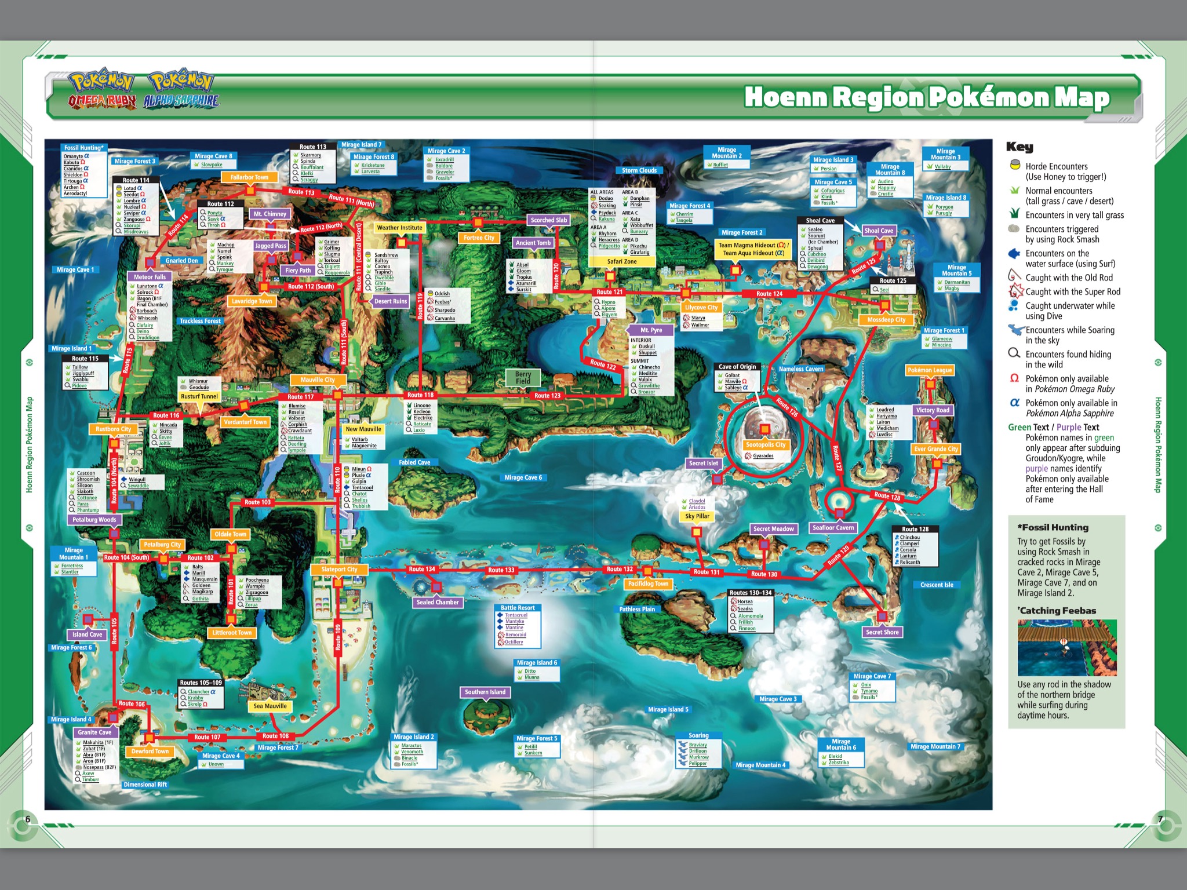Click the Horde Encounters icon in the Key
1187x890 pixels.
1014,165
